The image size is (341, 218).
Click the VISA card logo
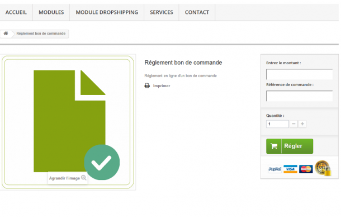(x=290, y=169)
